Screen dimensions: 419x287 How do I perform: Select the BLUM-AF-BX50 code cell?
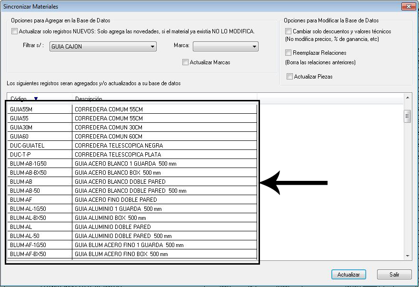pos(40,254)
